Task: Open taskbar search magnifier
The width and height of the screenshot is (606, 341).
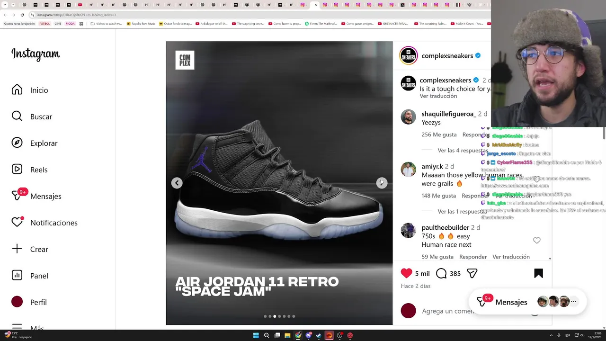Action: point(267,335)
